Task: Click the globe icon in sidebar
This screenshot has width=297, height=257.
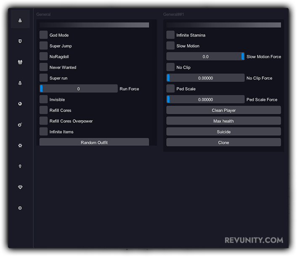Action: [20, 104]
